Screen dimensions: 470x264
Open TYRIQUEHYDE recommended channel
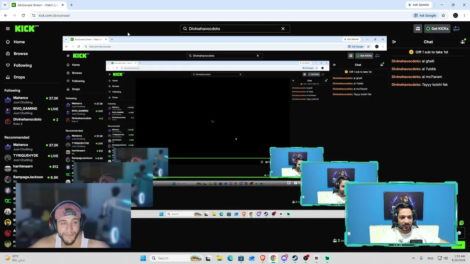pos(31,158)
